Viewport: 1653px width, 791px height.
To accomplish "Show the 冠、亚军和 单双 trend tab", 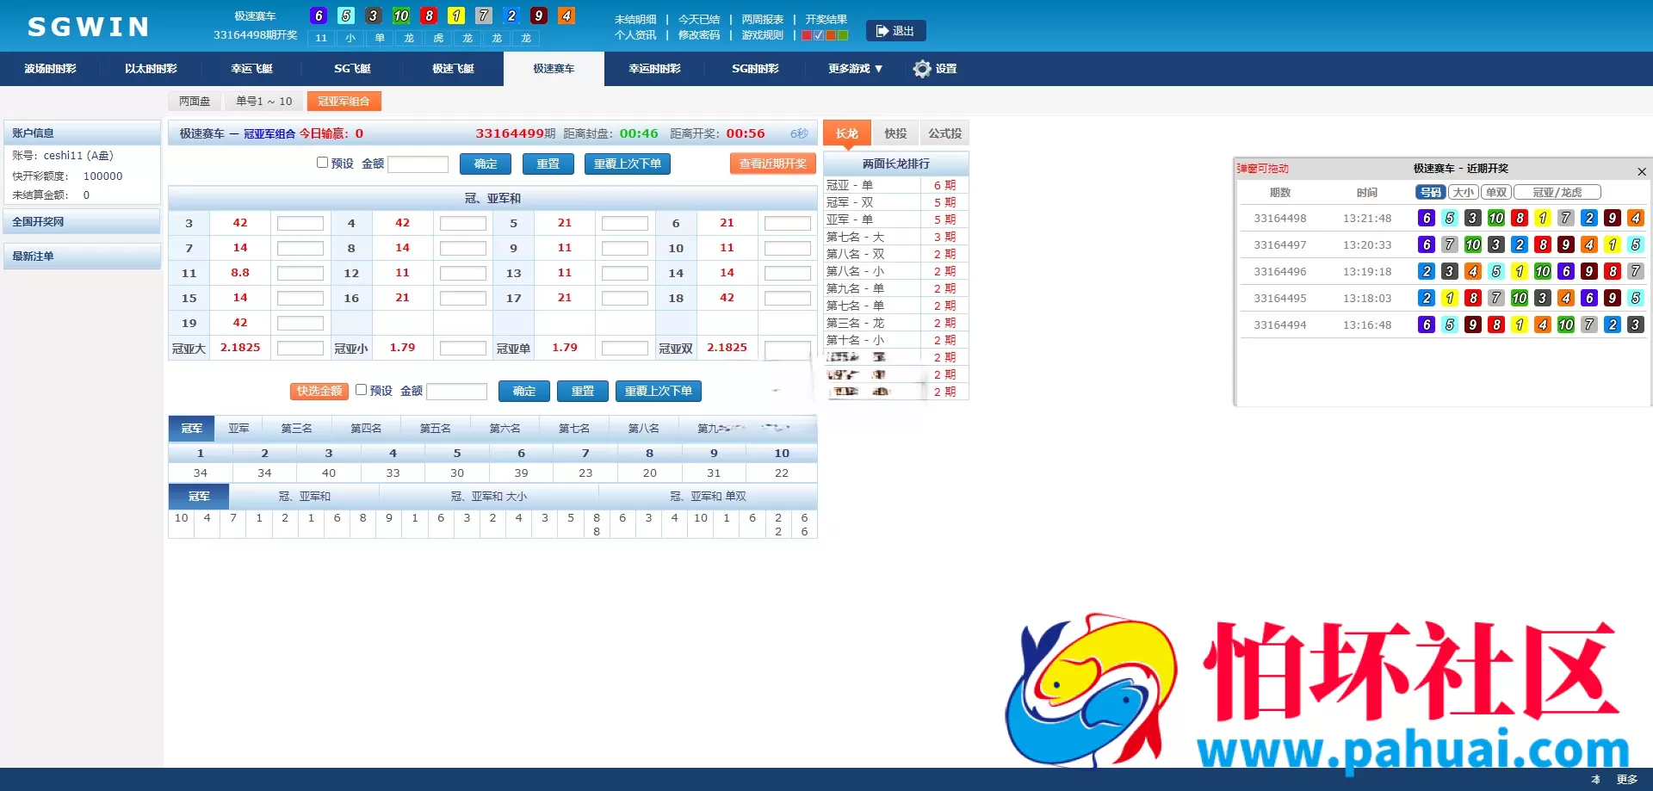I will (708, 497).
